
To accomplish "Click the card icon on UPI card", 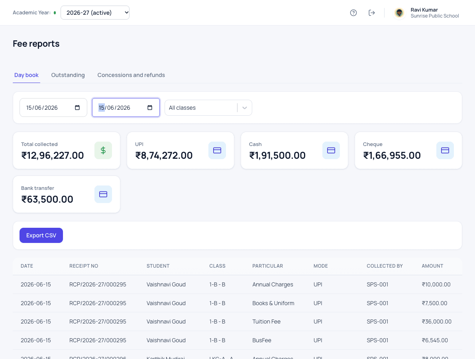I will (217, 150).
